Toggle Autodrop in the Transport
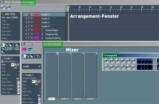Viewport: 159px width, 104px height. pyautogui.click(x=112, y=67)
